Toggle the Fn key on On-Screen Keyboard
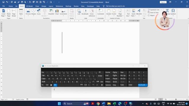The width and height of the screenshot is (189, 106). click(x=43, y=85)
